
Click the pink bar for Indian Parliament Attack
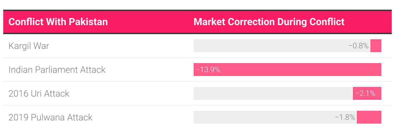[291, 70]
